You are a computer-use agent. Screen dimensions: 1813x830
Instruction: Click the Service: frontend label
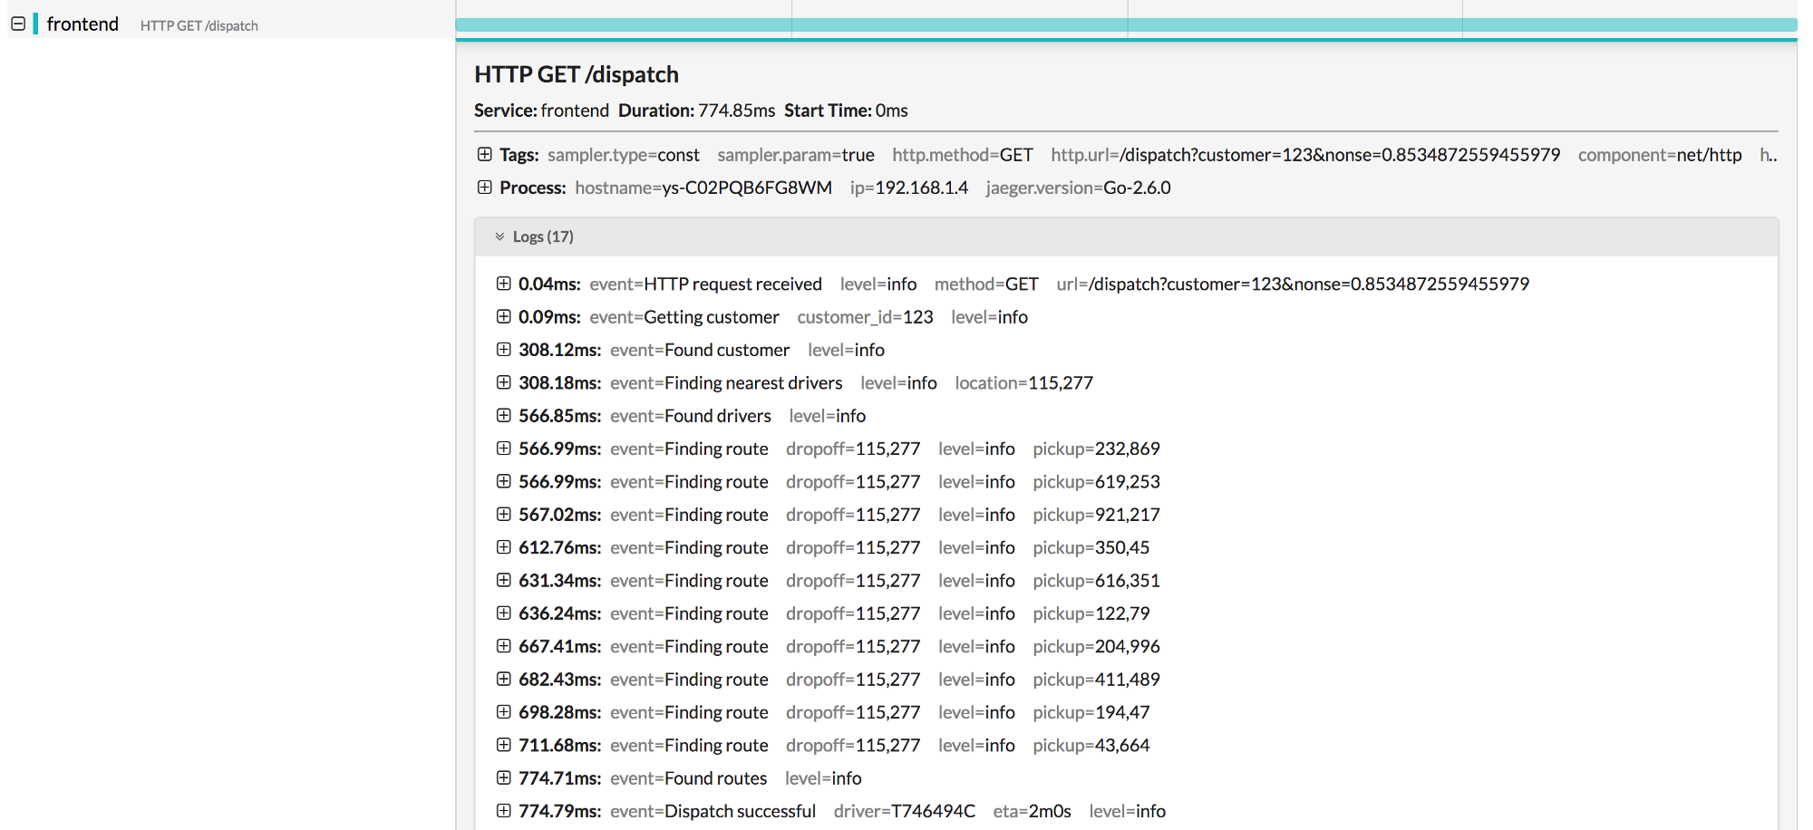[x=541, y=111]
